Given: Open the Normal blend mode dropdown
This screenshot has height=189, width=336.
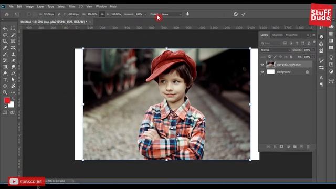Looking at the screenshot, I should point(275,50).
